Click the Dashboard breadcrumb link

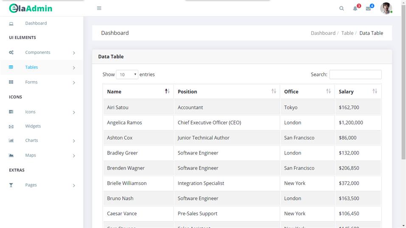[323, 33]
